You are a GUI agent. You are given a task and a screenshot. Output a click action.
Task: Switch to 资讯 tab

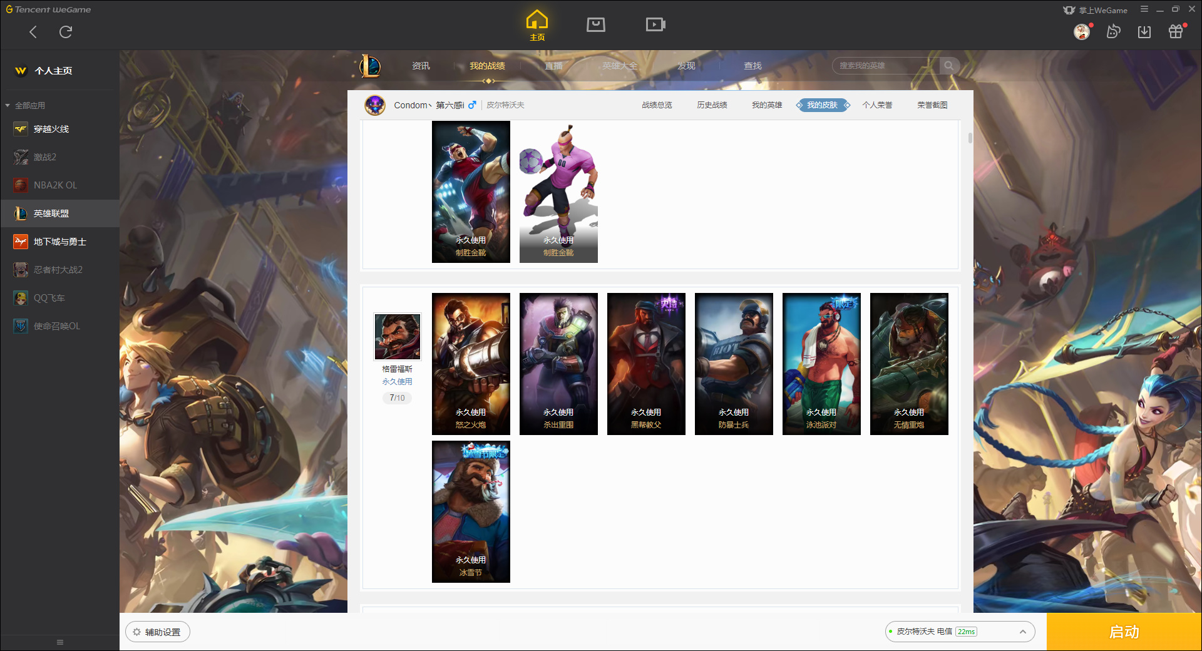point(421,66)
